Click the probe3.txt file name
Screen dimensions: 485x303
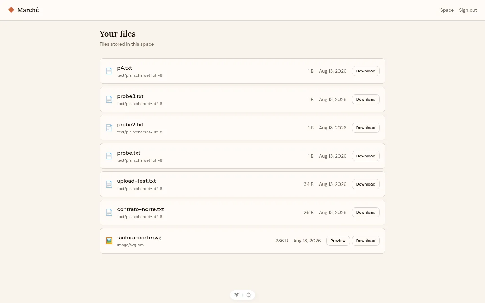[130, 96]
